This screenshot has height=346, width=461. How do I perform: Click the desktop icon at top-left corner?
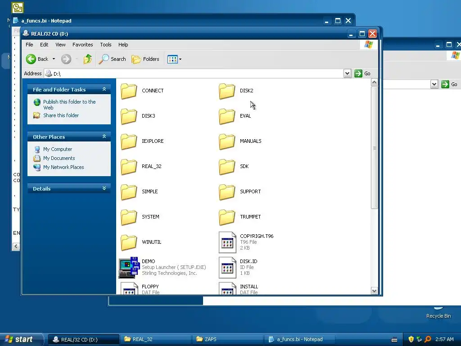click(18, 7)
